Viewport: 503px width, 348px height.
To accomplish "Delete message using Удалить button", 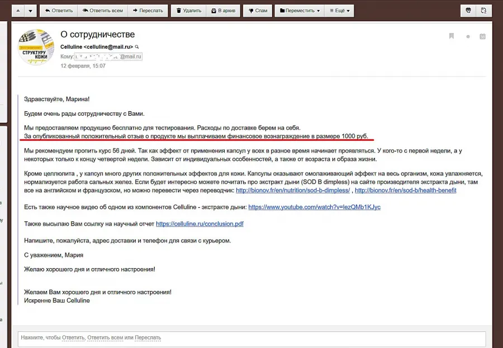I will coord(189,11).
